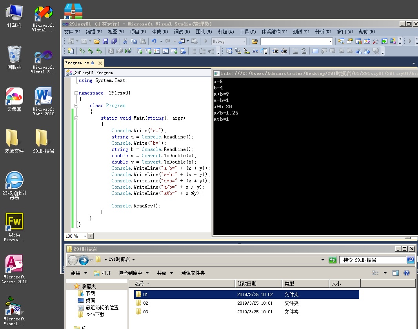Click the Save All icon
Image resolution: width=418 pixels, height=329 pixels.
point(114,41)
